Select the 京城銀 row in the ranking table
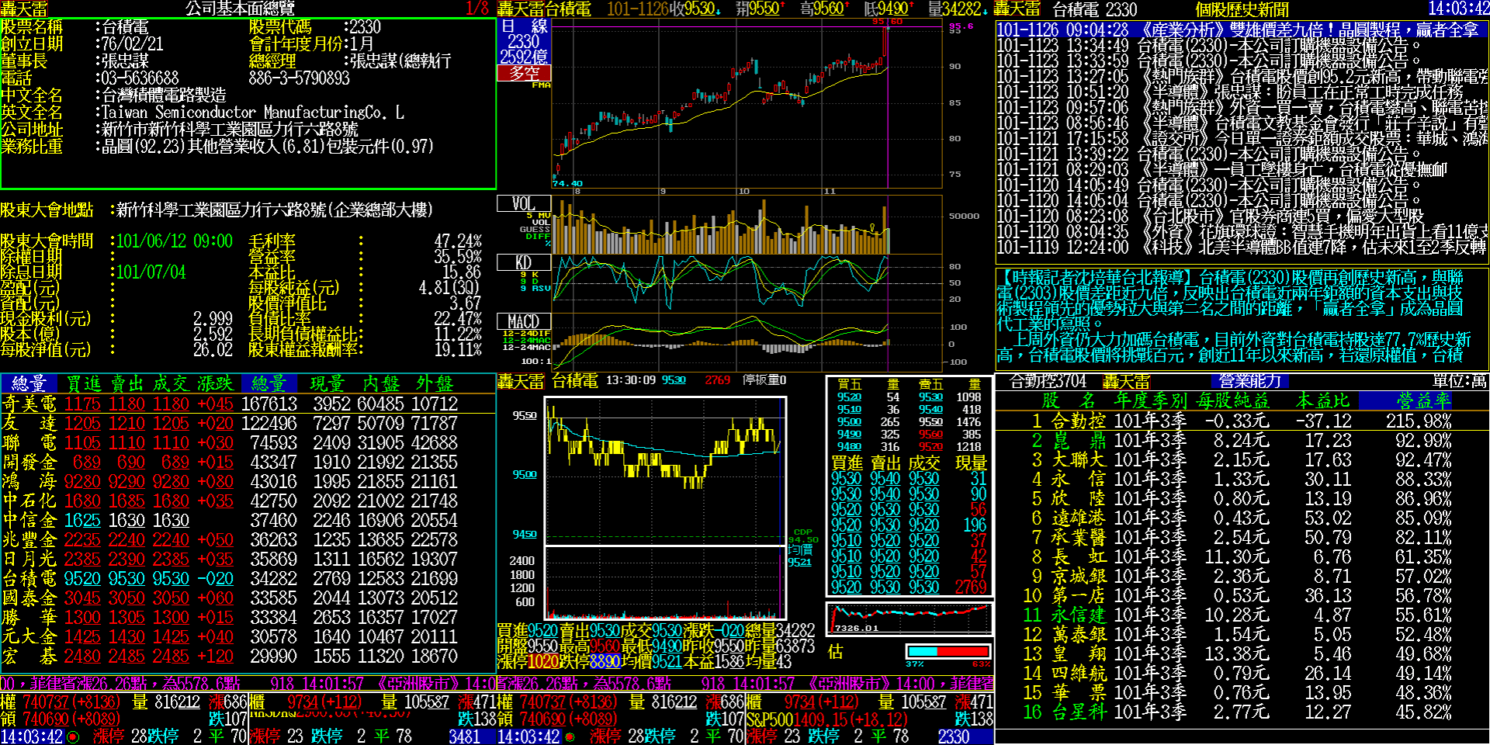The height and width of the screenshot is (745, 1490). 1242,576
